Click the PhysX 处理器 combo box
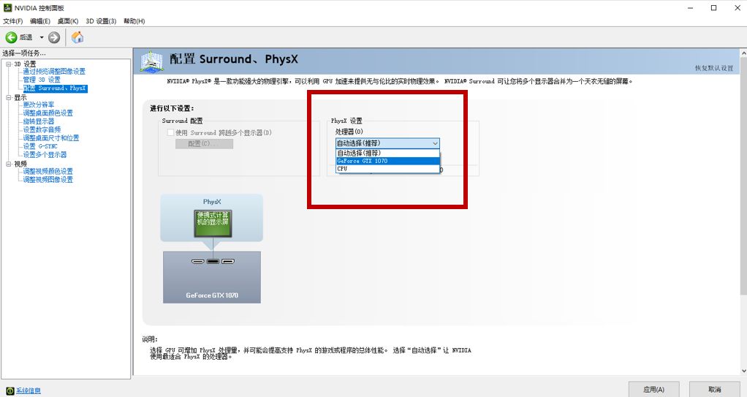The image size is (747, 397). 387,143
